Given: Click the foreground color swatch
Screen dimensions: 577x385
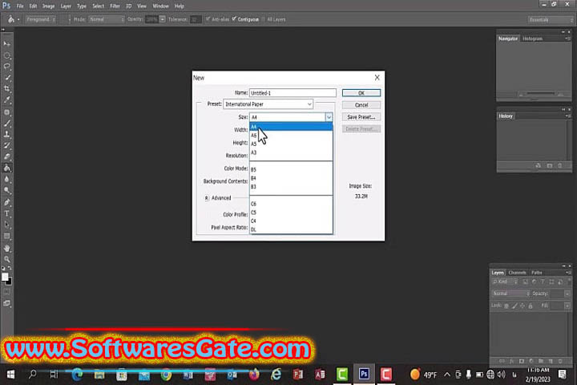Looking at the screenshot, I should pos(5,277).
